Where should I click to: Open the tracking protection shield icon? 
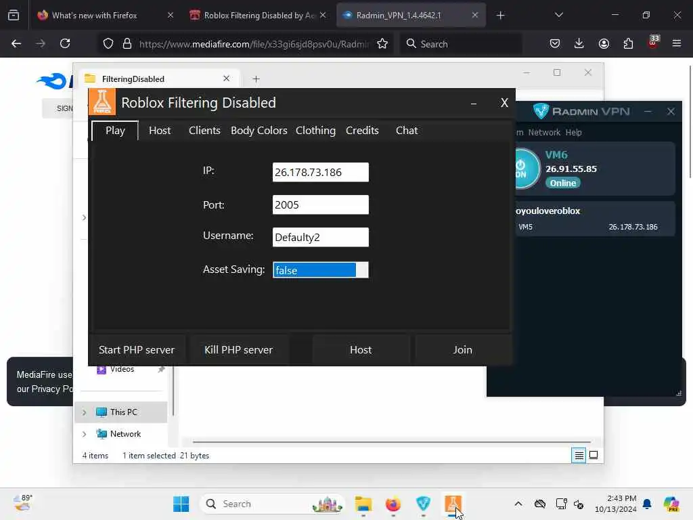[x=108, y=43]
